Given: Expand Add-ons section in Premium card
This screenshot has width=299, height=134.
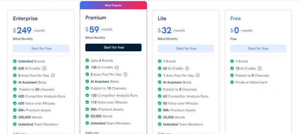Looking at the screenshot, I should point(92,133).
